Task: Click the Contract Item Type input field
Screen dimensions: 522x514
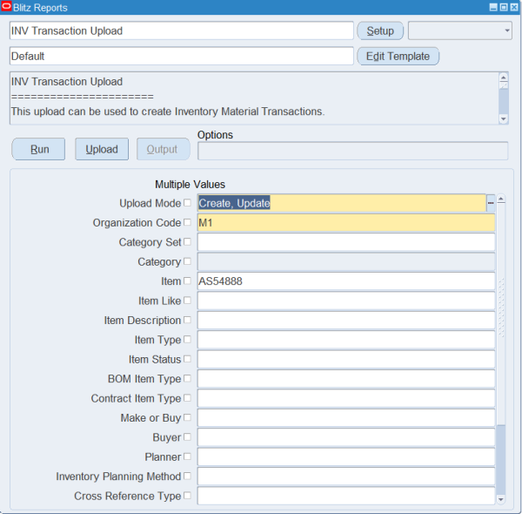Action: coord(346,398)
